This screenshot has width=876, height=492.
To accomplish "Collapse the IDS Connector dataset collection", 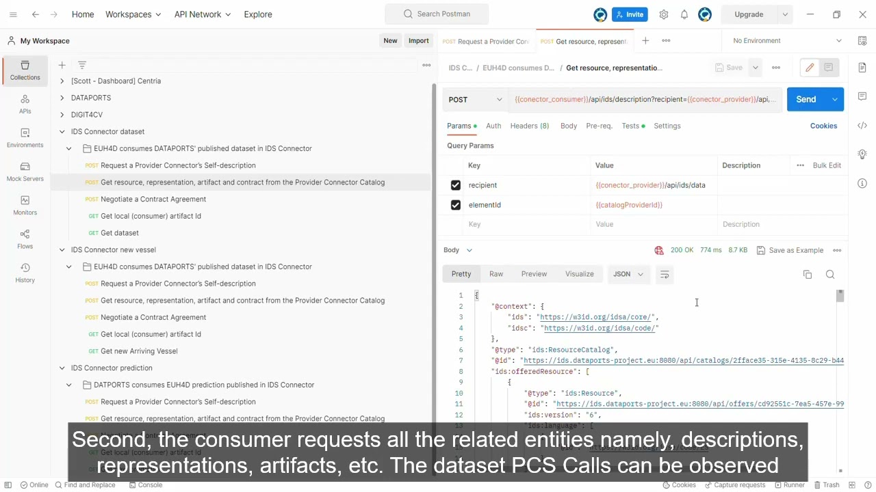I will (62, 132).
